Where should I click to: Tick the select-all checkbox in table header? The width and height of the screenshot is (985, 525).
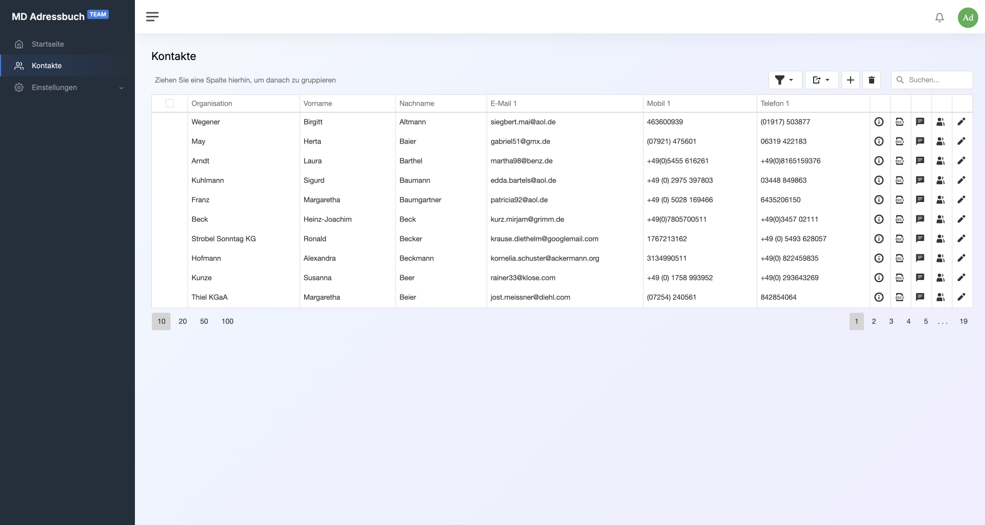pos(170,104)
